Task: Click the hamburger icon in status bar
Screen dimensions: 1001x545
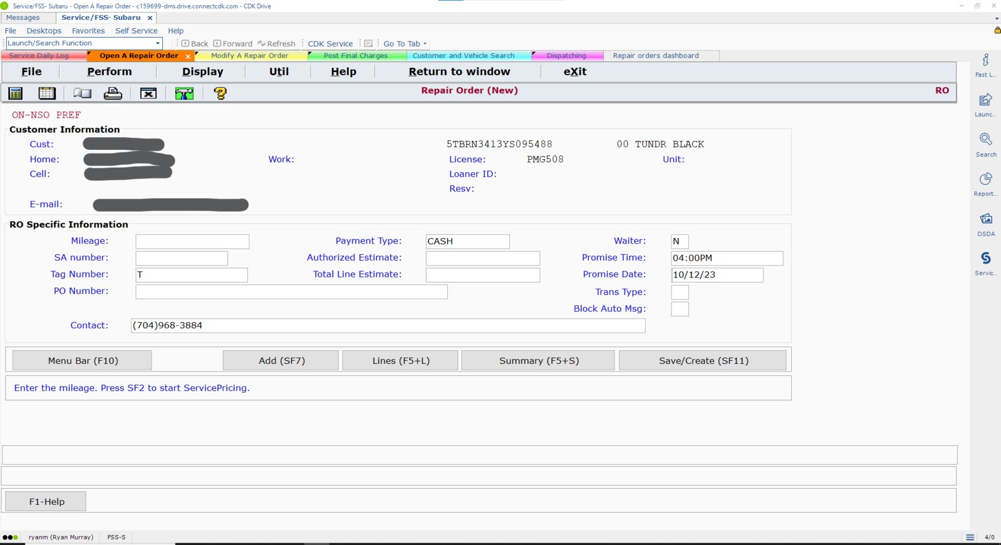Action: pos(970,537)
